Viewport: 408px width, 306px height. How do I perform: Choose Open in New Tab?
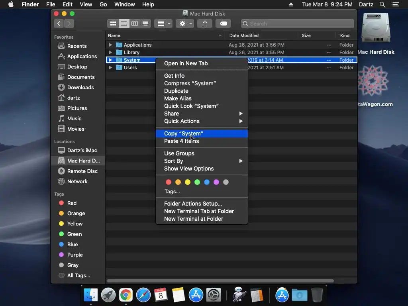click(x=202, y=63)
